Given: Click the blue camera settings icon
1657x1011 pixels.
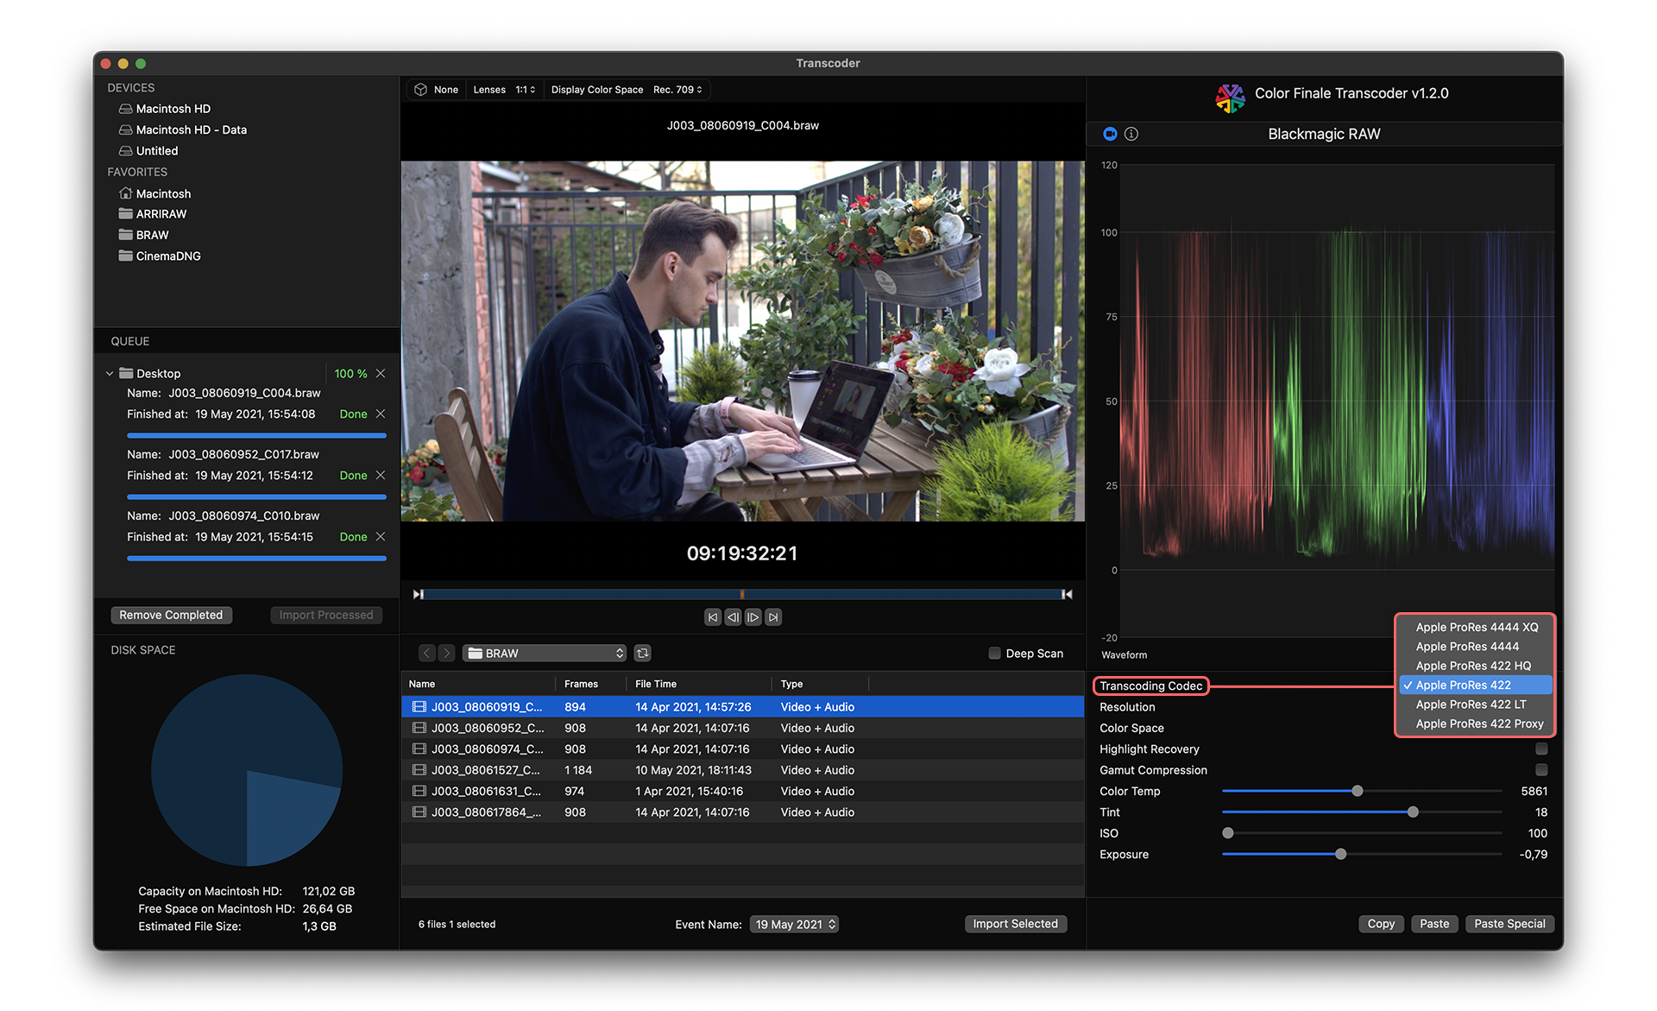Looking at the screenshot, I should click(1110, 134).
